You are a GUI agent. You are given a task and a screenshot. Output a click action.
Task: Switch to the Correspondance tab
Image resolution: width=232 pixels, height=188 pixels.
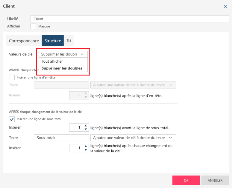[24, 41]
